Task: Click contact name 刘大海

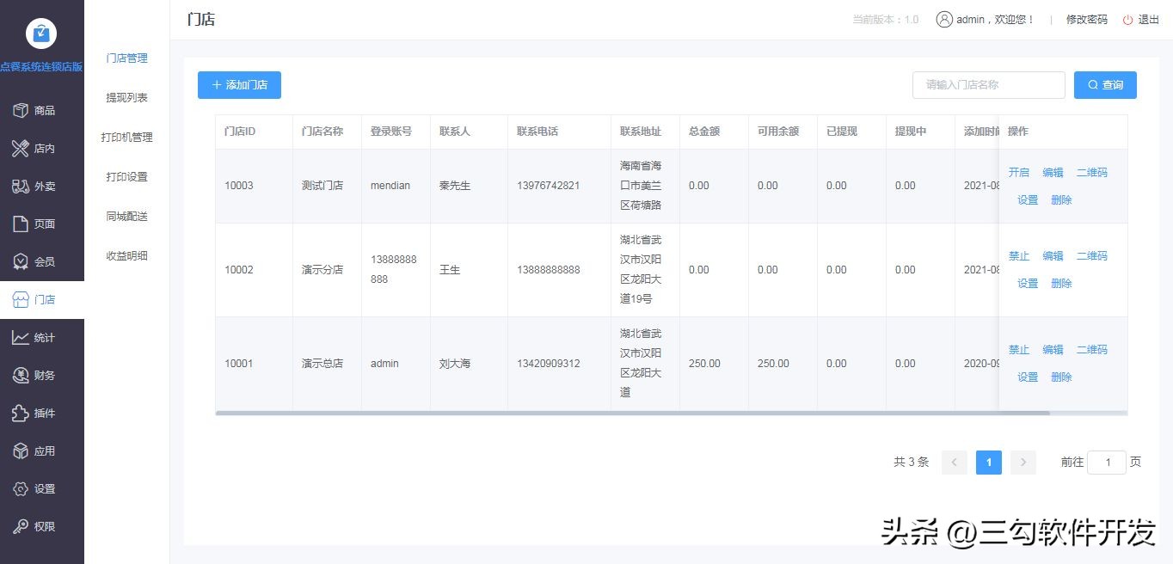Action: tap(455, 364)
